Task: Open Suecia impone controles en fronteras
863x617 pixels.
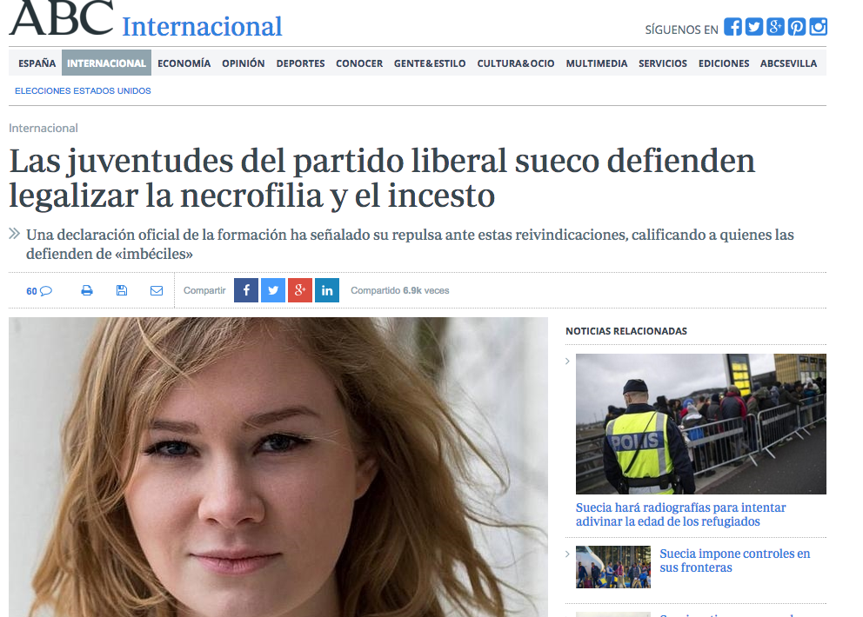Action: click(x=734, y=561)
